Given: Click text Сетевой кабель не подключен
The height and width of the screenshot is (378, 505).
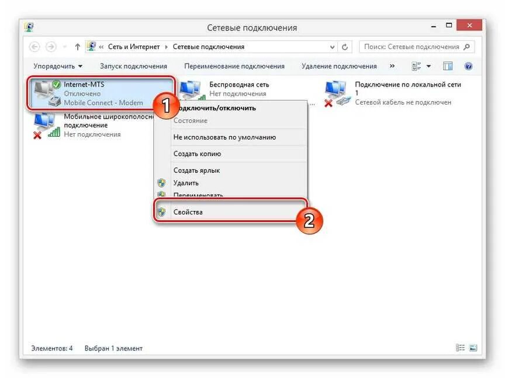Looking at the screenshot, I should [x=403, y=102].
